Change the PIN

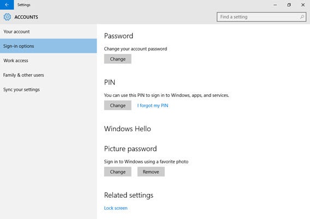[x=118, y=105]
